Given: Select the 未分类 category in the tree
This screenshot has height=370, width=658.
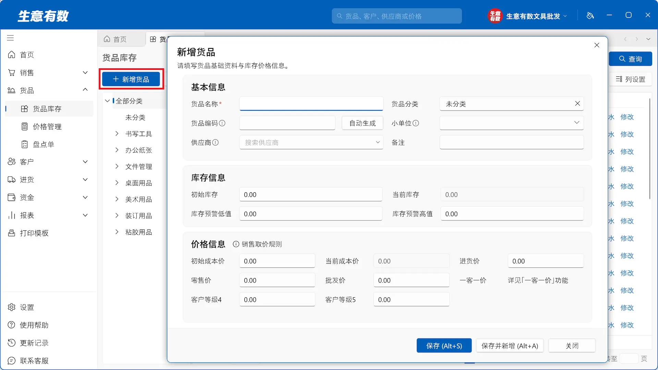Looking at the screenshot, I should pyautogui.click(x=135, y=118).
